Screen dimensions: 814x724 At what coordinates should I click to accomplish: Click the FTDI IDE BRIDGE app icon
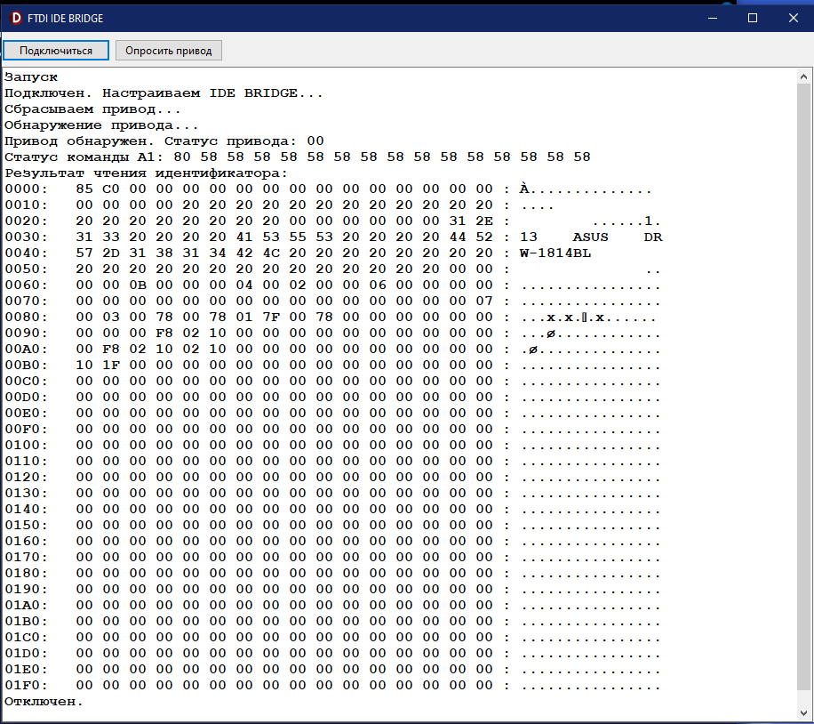click(16, 18)
